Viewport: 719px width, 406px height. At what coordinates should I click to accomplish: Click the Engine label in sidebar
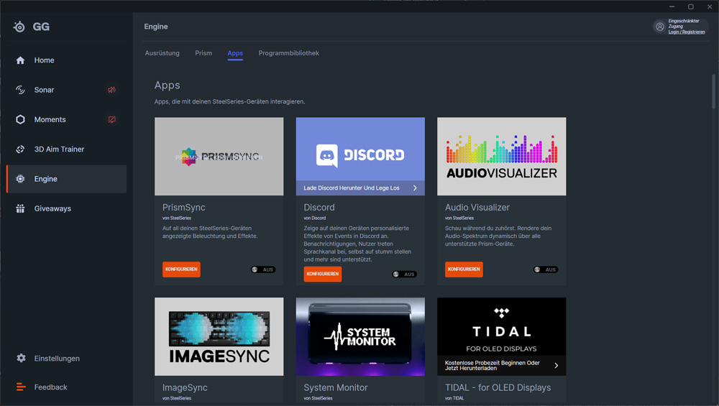point(46,179)
